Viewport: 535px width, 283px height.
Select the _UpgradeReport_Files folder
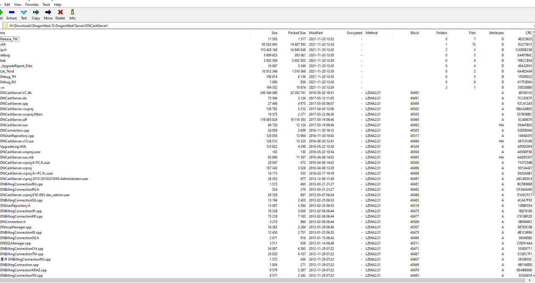pyautogui.click(x=16, y=66)
